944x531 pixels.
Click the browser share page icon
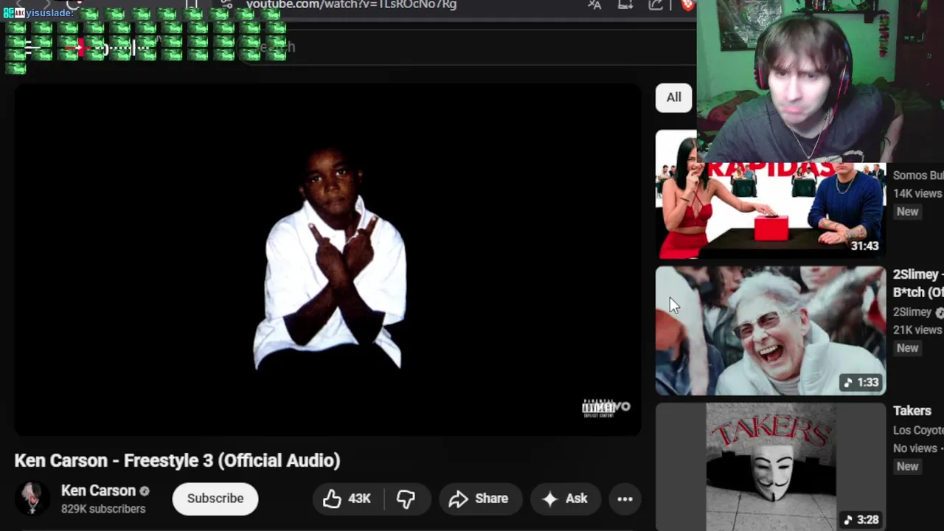tap(656, 4)
